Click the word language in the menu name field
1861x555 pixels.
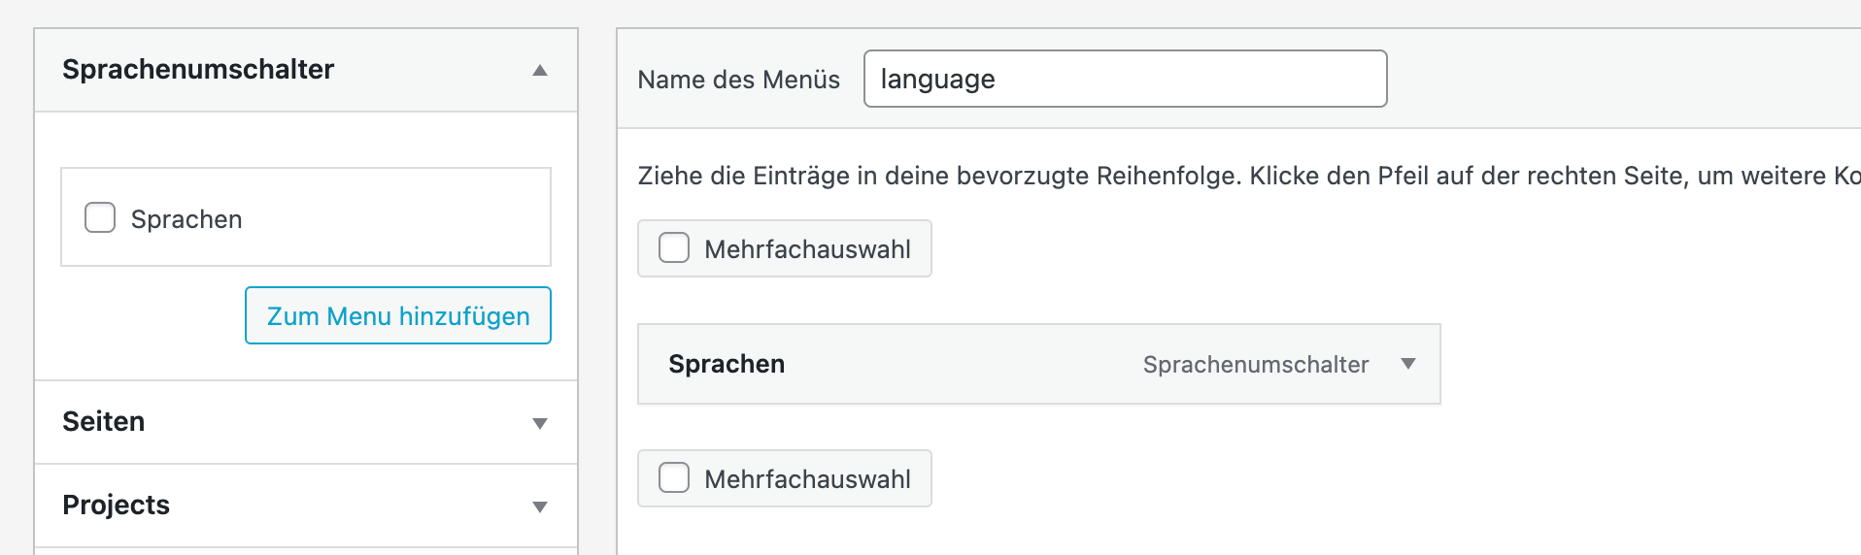(x=937, y=79)
